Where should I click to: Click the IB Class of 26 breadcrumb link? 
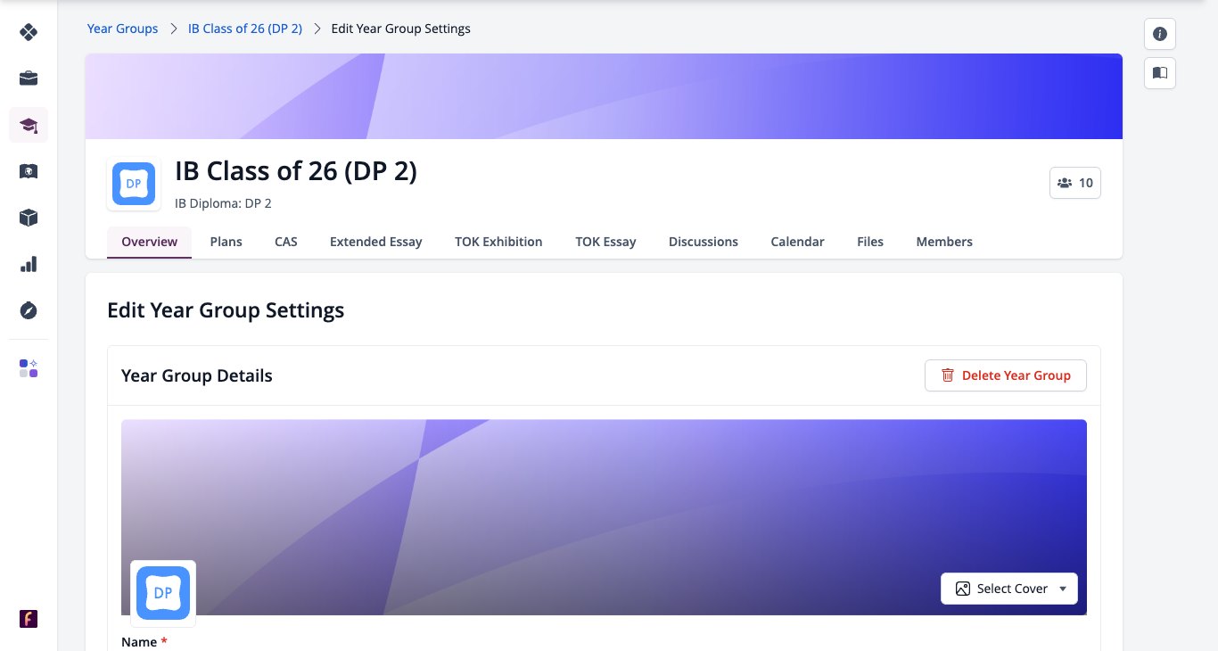(245, 29)
